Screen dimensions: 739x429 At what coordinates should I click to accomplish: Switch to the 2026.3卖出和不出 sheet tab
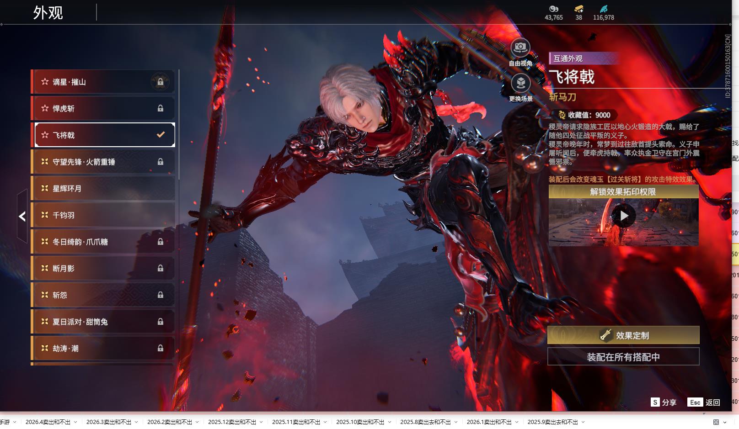pos(108,422)
